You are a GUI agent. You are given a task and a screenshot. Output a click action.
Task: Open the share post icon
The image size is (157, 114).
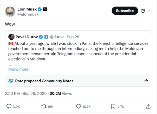[x=148, y=106]
